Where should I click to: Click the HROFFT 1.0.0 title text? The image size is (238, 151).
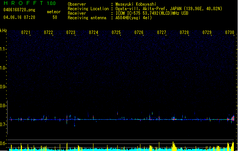pos(30,3)
